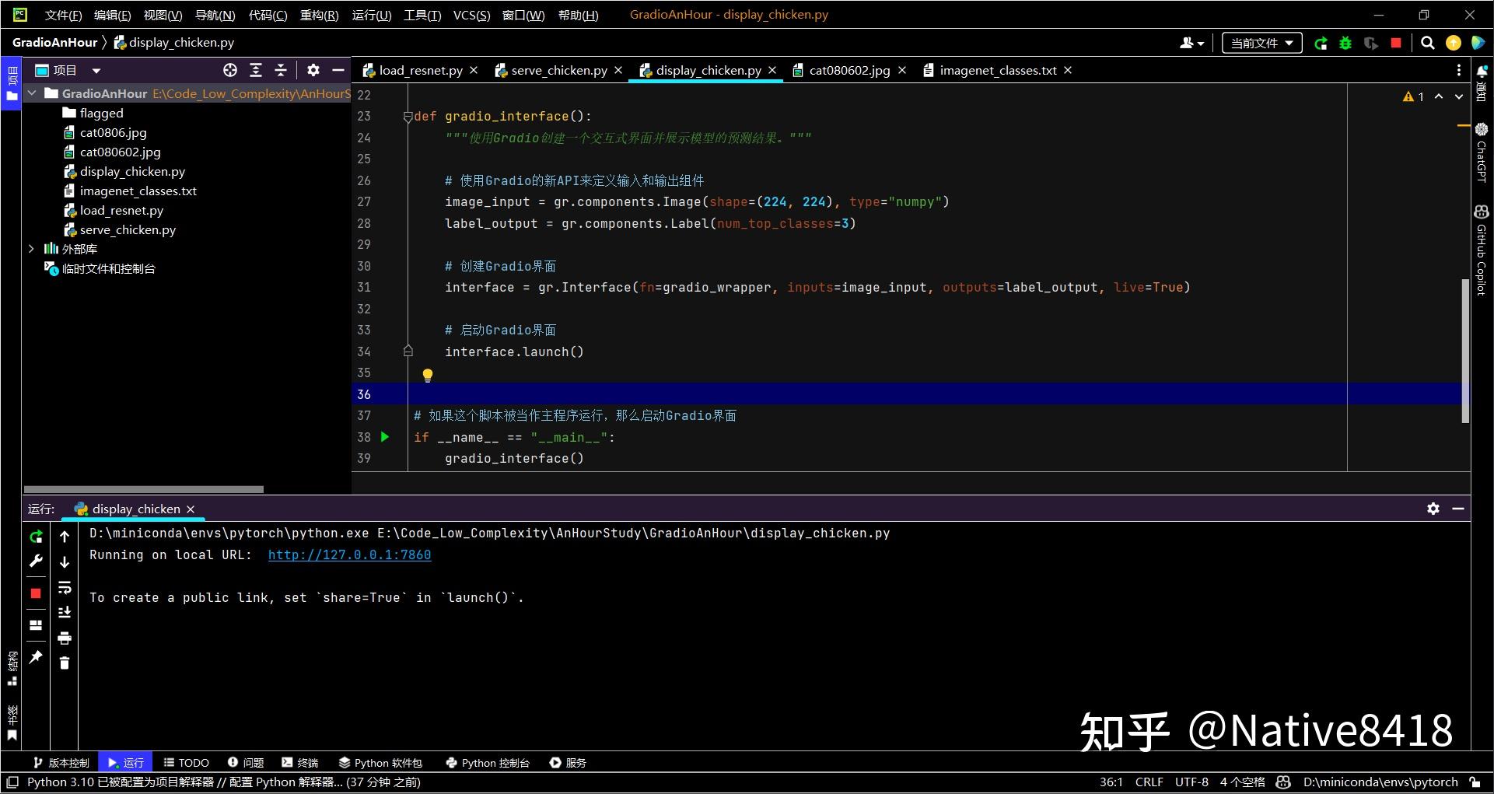This screenshot has height=794, width=1494.
Task: Rerun display_chicken with the green rerun icon
Action: [36, 537]
